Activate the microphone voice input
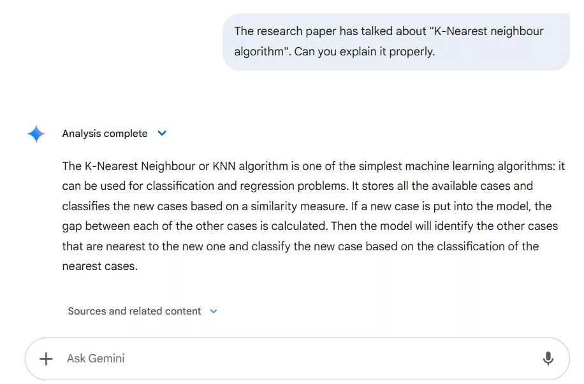 [x=548, y=359]
